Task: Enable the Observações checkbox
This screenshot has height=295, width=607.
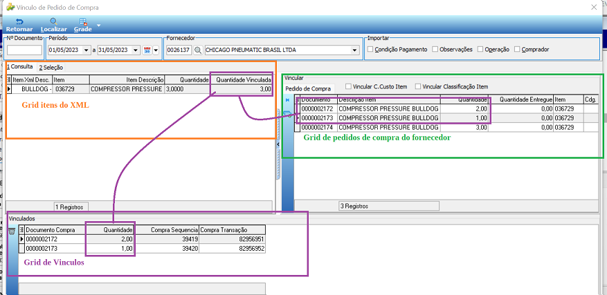Action: coord(435,50)
